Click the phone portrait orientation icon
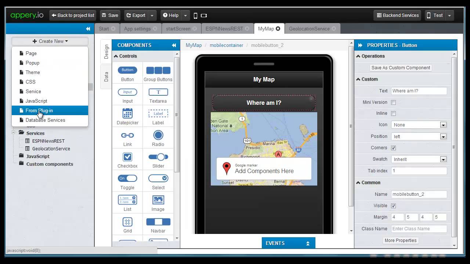Viewport: 470px width, 264px height. tap(195, 15)
